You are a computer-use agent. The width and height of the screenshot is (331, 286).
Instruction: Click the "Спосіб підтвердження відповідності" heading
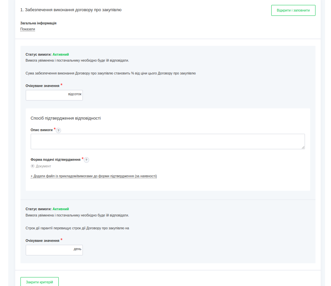pyautogui.click(x=66, y=118)
